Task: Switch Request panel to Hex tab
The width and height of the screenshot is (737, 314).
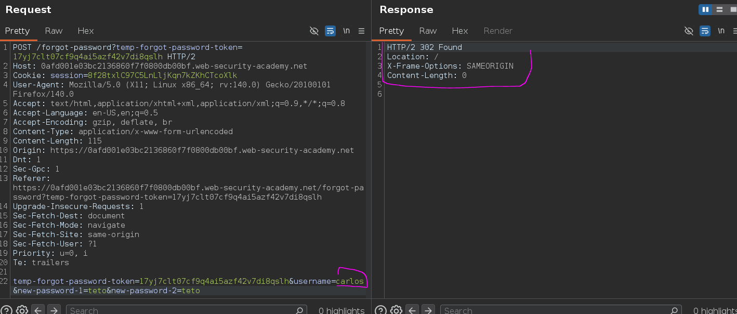Action: point(86,31)
